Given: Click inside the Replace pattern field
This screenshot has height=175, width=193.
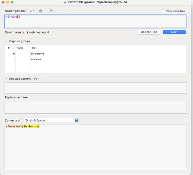Looking at the screenshot, I should 95,88.
